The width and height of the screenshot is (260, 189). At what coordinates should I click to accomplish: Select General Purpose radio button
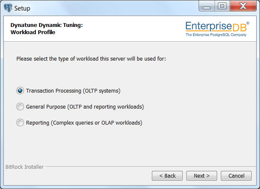pos(20,106)
